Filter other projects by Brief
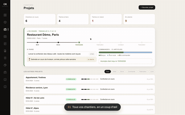 tap(115, 71)
